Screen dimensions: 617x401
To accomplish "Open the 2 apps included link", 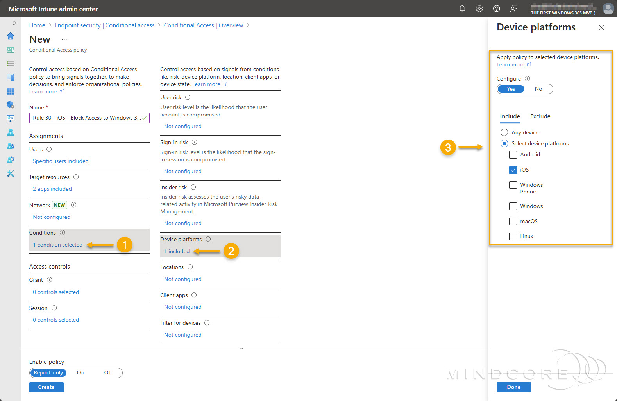I will coord(52,189).
